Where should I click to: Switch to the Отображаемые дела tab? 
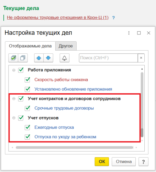point(30,46)
